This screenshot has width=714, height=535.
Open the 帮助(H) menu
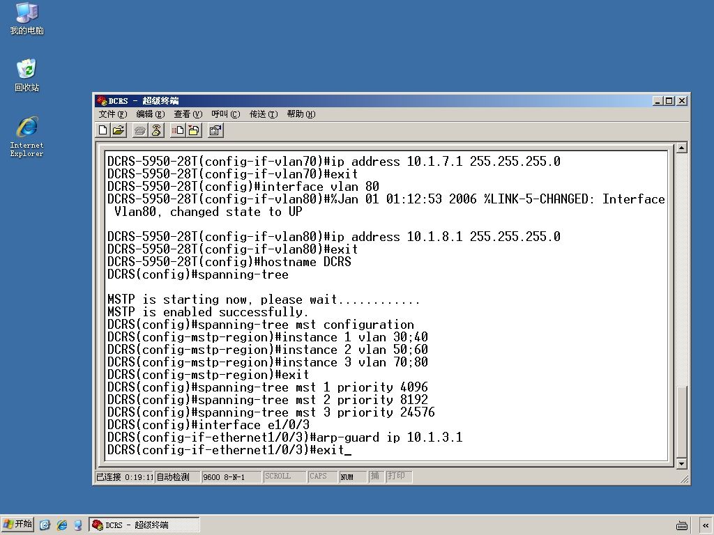point(301,114)
